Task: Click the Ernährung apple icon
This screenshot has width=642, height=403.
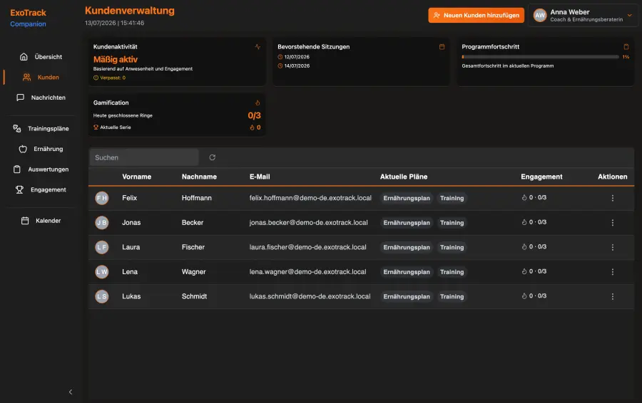Action: (x=23, y=150)
